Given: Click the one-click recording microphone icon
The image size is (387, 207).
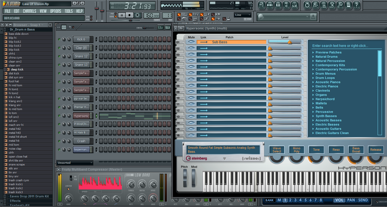Looking at the screenshot, I should coord(340,5).
